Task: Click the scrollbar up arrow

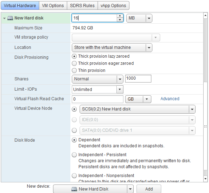Action: 205,16
